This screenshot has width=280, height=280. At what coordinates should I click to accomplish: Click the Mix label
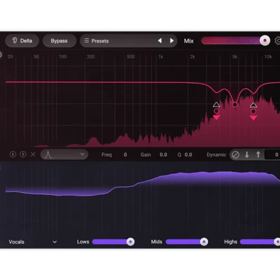tap(189, 41)
